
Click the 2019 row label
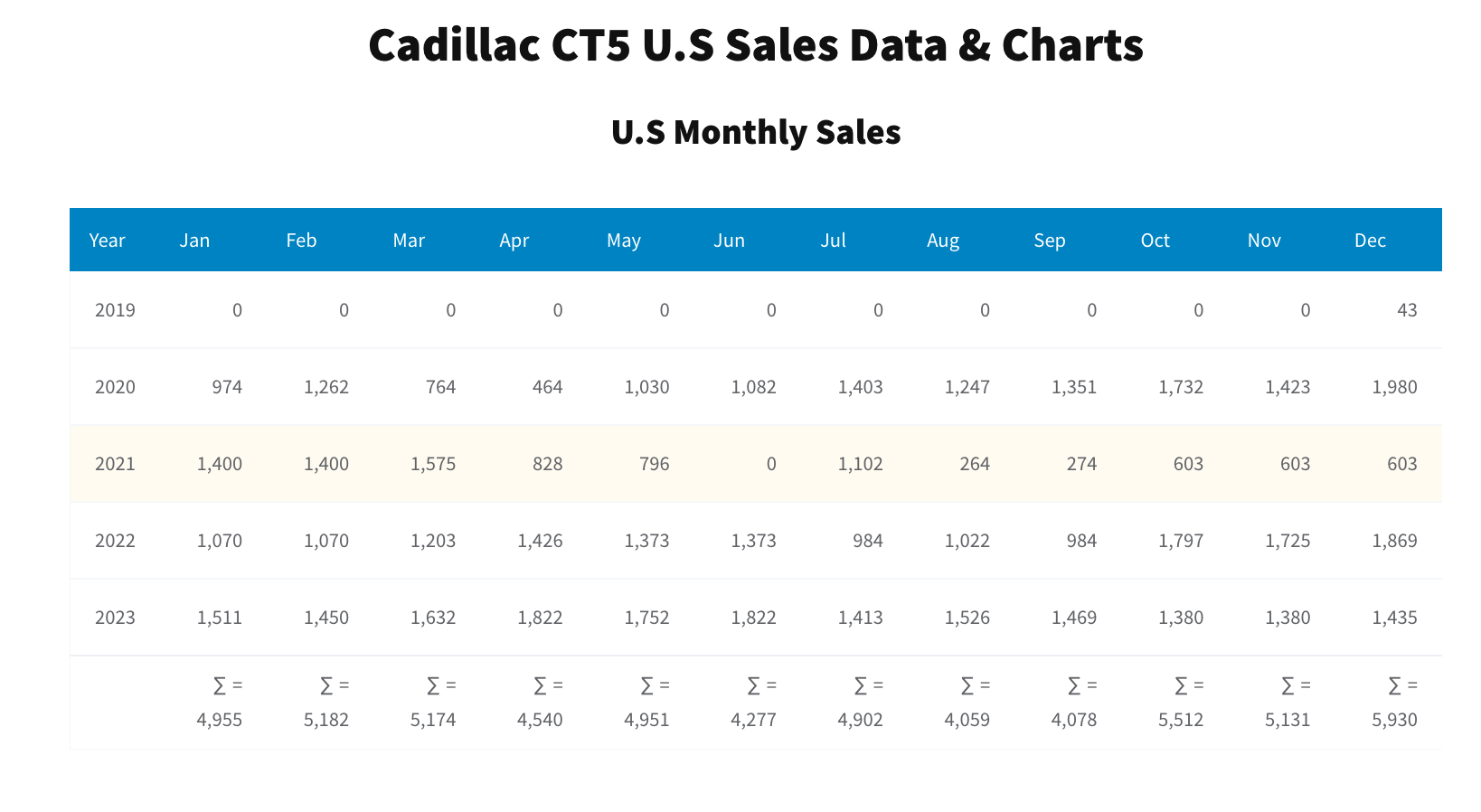click(x=115, y=310)
